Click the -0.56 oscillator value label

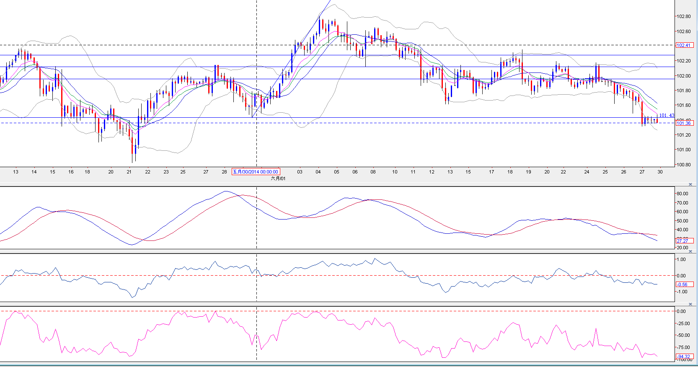point(682,284)
